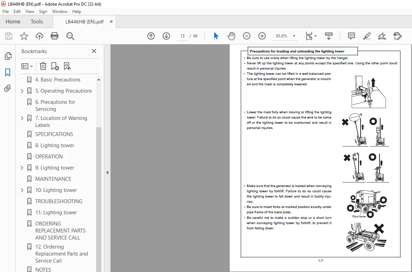The width and height of the screenshot is (412, 272).
Task: Switch to the Tools tab
Action: (37, 22)
